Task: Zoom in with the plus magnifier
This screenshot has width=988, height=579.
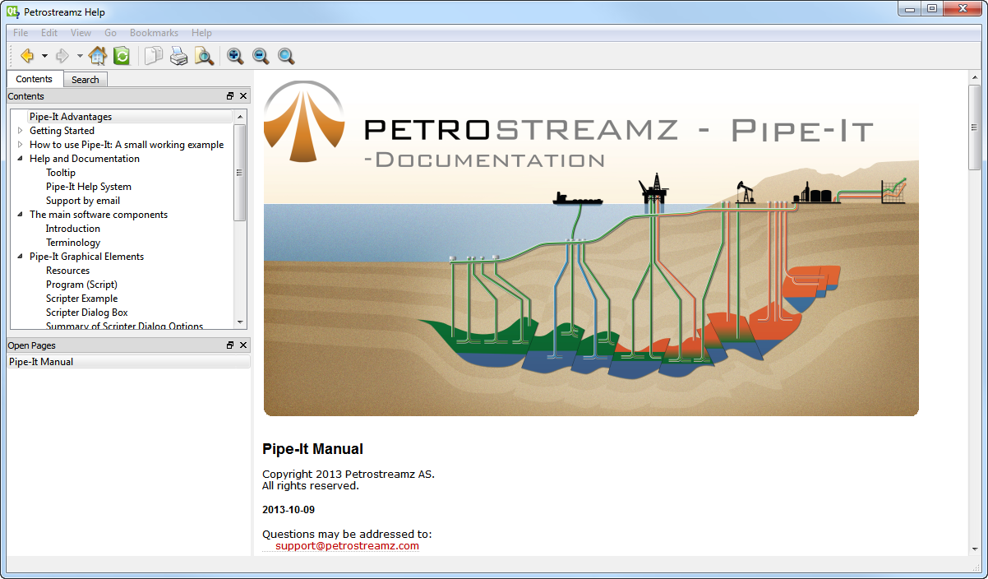Action: pyautogui.click(x=235, y=56)
